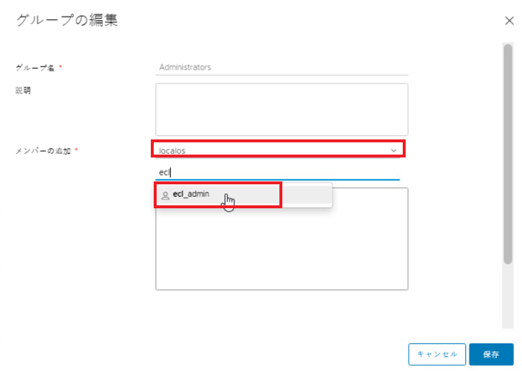Click the 説明 field label
522x371 pixels.
pos(23,90)
